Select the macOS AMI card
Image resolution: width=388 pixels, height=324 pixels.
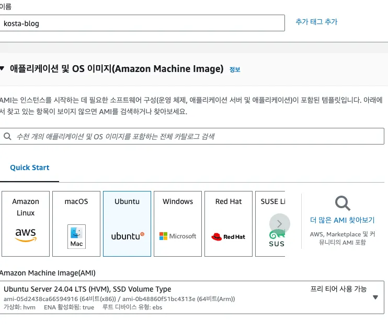(76, 224)
